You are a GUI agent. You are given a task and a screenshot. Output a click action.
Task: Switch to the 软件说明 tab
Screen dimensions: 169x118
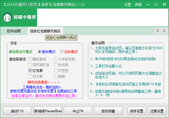click(14, 31)
